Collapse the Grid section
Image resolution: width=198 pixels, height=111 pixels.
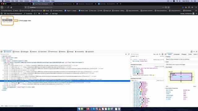(x=165, y=62)
